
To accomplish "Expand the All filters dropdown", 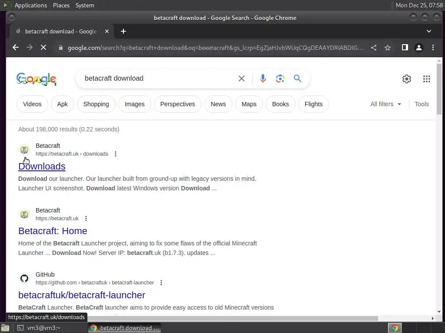I will click(386, 104).
